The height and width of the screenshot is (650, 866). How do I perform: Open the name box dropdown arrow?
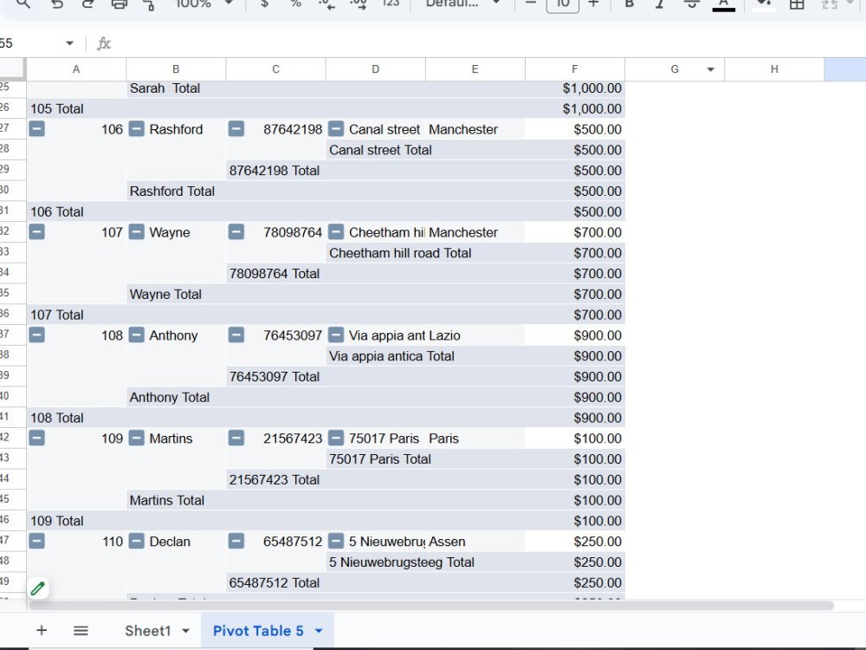click(x=69, y=43)
